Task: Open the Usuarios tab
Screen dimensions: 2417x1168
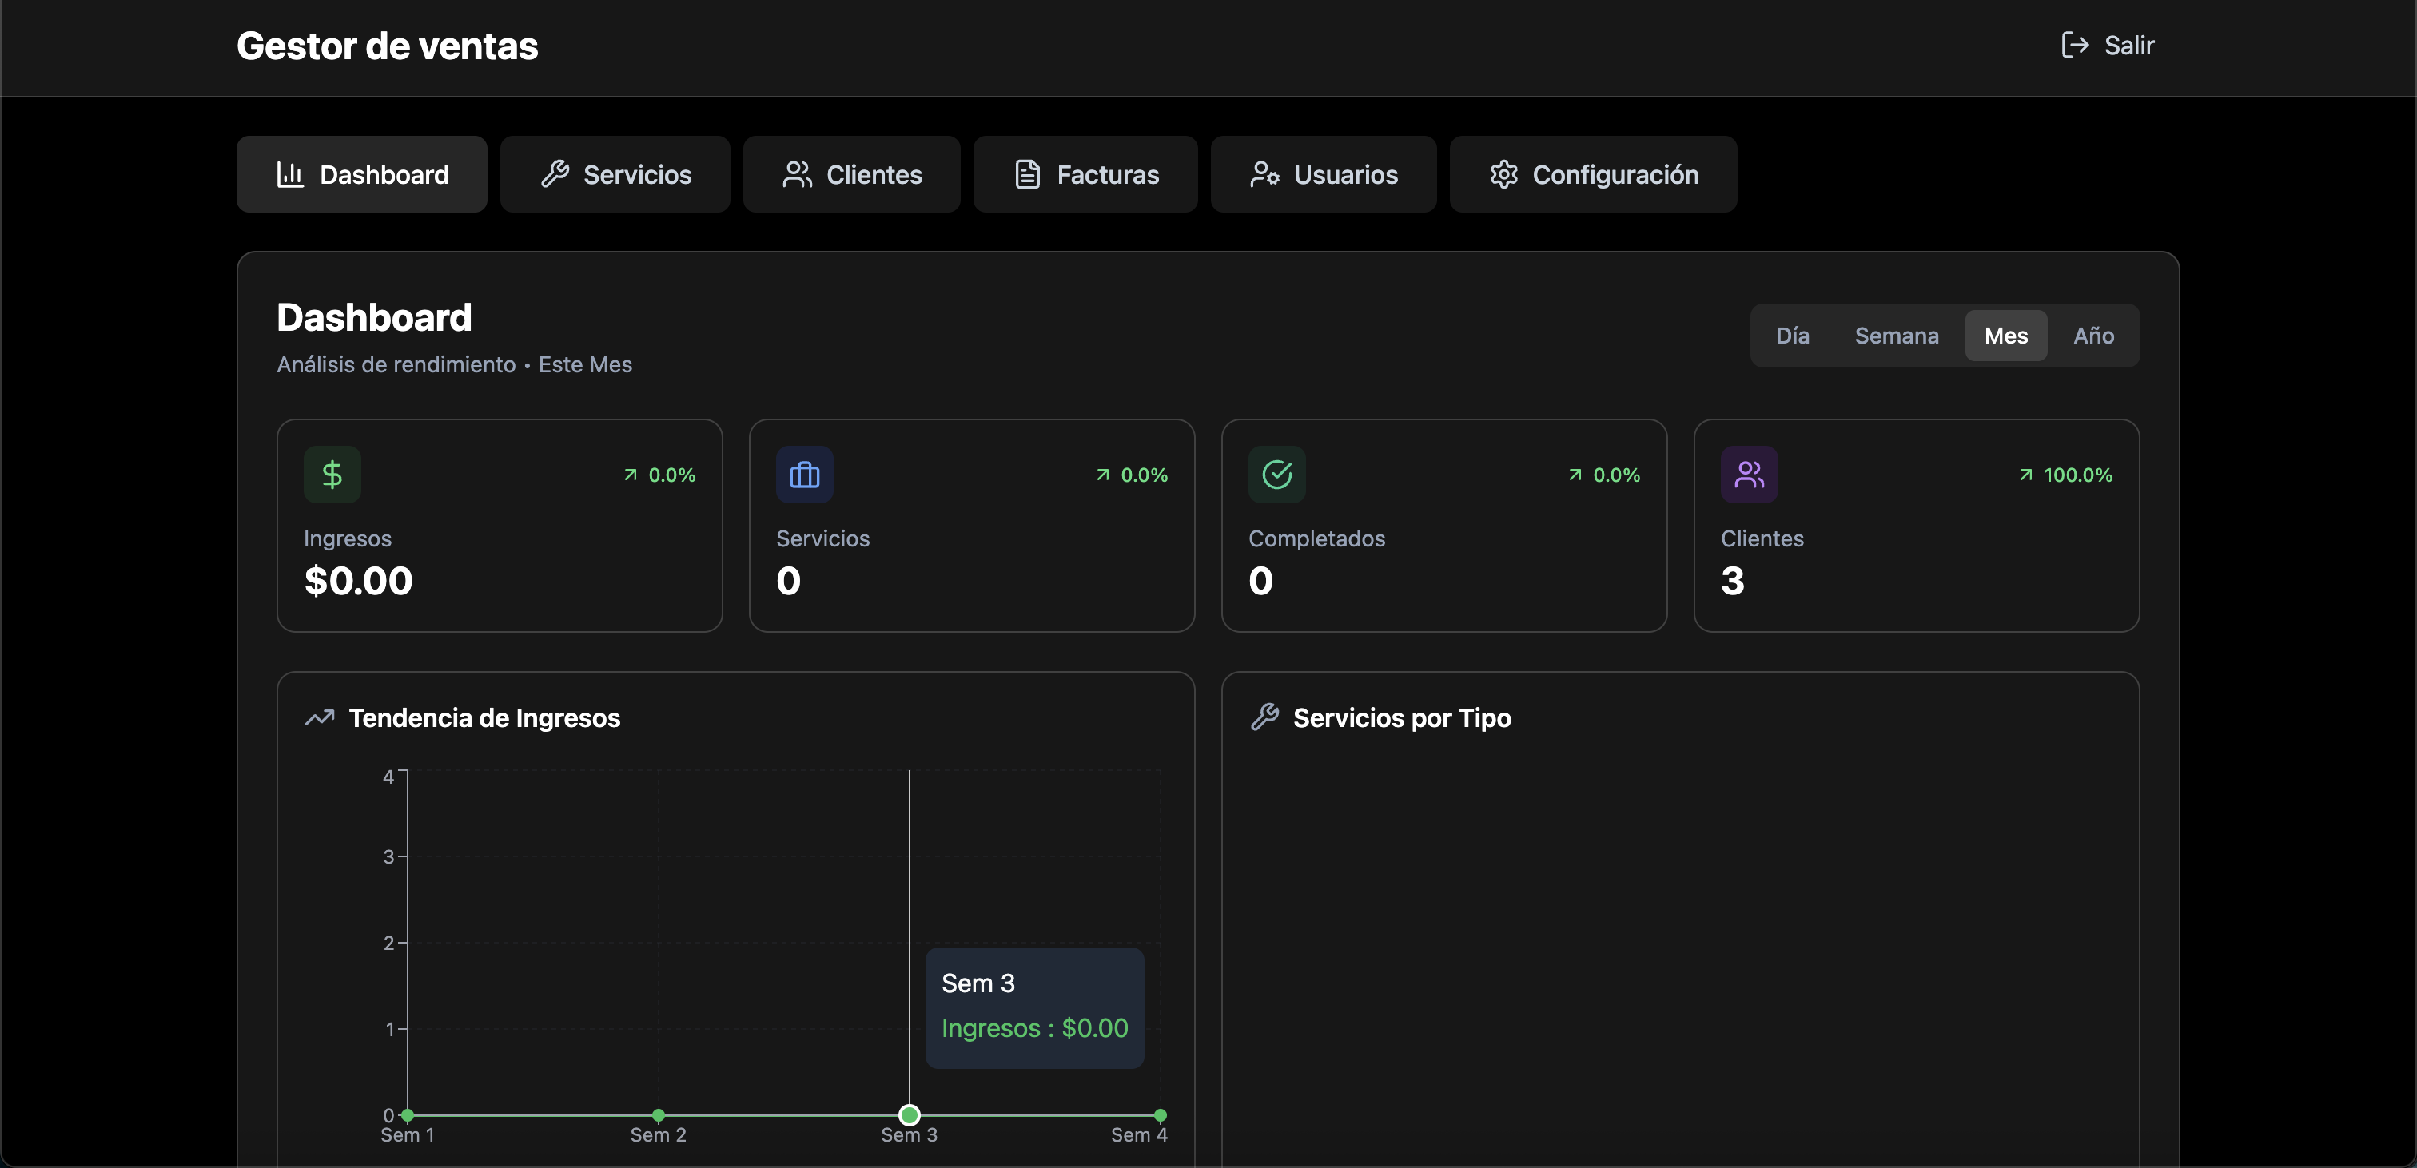Action: pos(1324,174)
